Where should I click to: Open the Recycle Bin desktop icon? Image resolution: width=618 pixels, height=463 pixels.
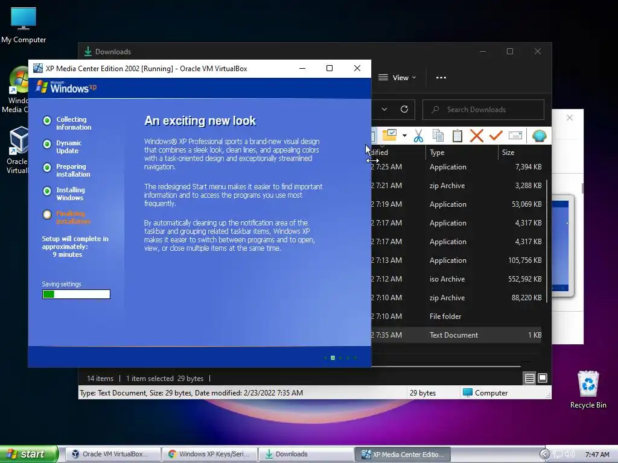point(588,389)
